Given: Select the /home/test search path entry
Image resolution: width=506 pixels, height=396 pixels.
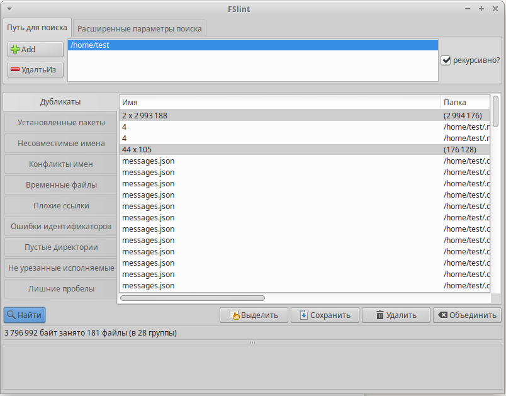Looking at the screenshot, I should pyautogui.click(x=252, y=45).
